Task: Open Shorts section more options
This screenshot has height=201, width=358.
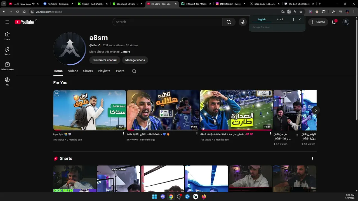Action: point(312,159)
